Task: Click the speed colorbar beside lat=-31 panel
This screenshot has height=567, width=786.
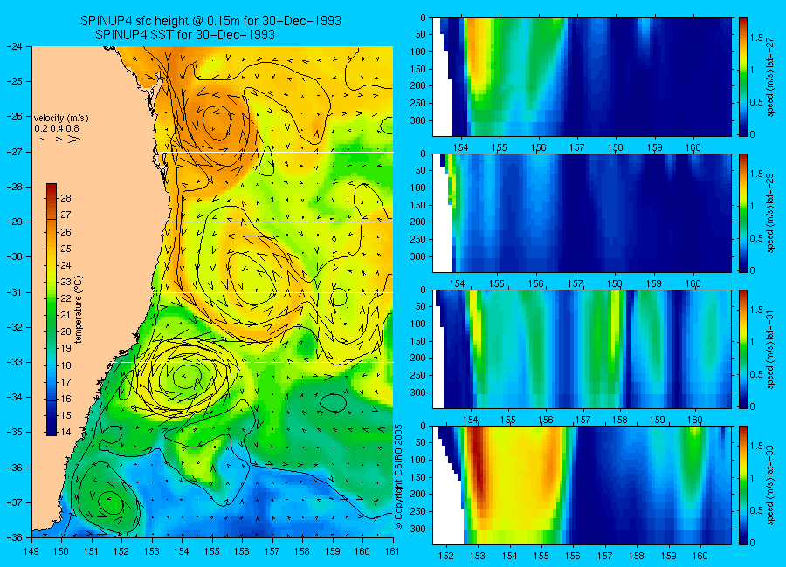Action: coord(743,349)
